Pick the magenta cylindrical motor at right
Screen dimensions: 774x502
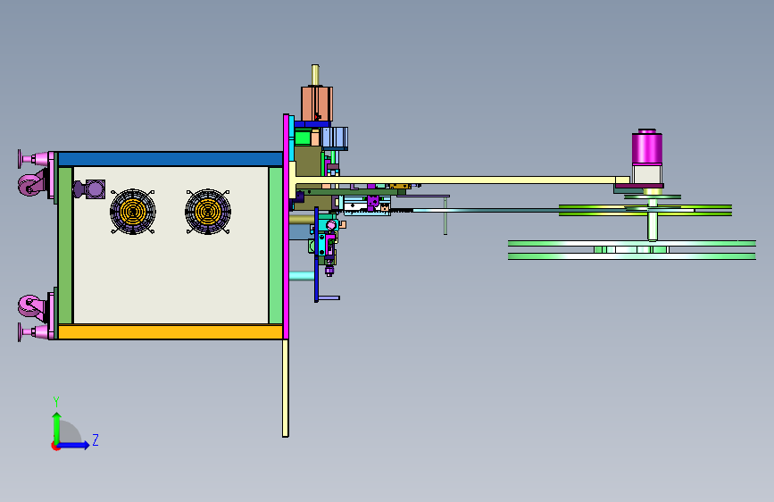click(x=647, y=147)
